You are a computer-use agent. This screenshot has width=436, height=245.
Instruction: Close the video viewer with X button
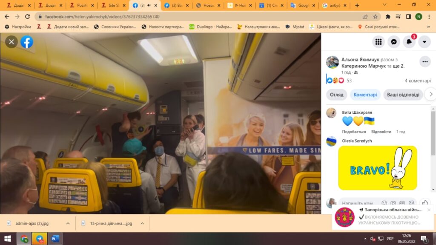(x=11, y=42)
